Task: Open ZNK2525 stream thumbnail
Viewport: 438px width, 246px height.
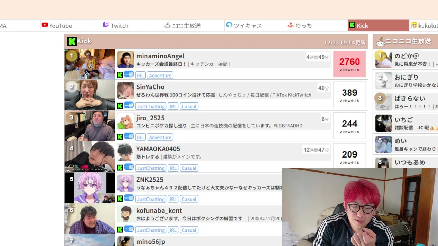Action: click(x=90, y=188)
